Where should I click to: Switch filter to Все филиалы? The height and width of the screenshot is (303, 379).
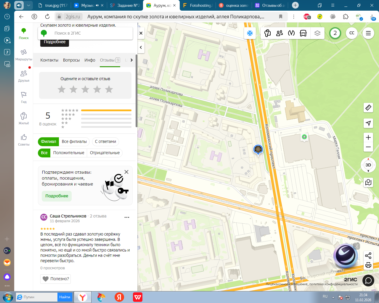coord(74,142)
